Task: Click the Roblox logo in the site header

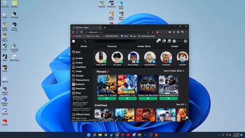Action: pyautogui.click(x=73, y=41)
